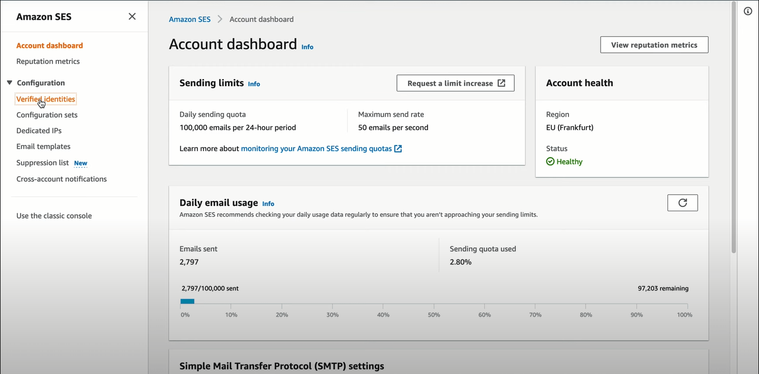Click the info circle icon at top right
This screenshot has height=374, width=759.
tap(748, 11)
